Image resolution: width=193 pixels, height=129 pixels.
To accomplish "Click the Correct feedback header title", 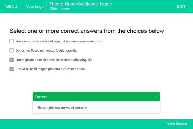I will pyautogui.click(x=41, y=97).
